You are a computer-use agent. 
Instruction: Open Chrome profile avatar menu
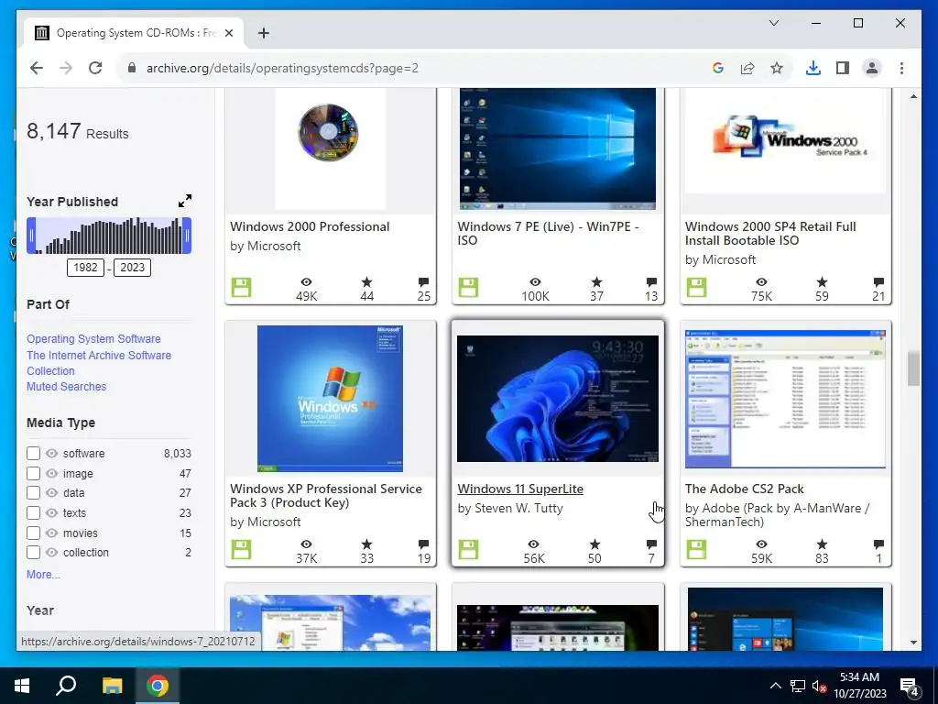(x=872, y=68)
